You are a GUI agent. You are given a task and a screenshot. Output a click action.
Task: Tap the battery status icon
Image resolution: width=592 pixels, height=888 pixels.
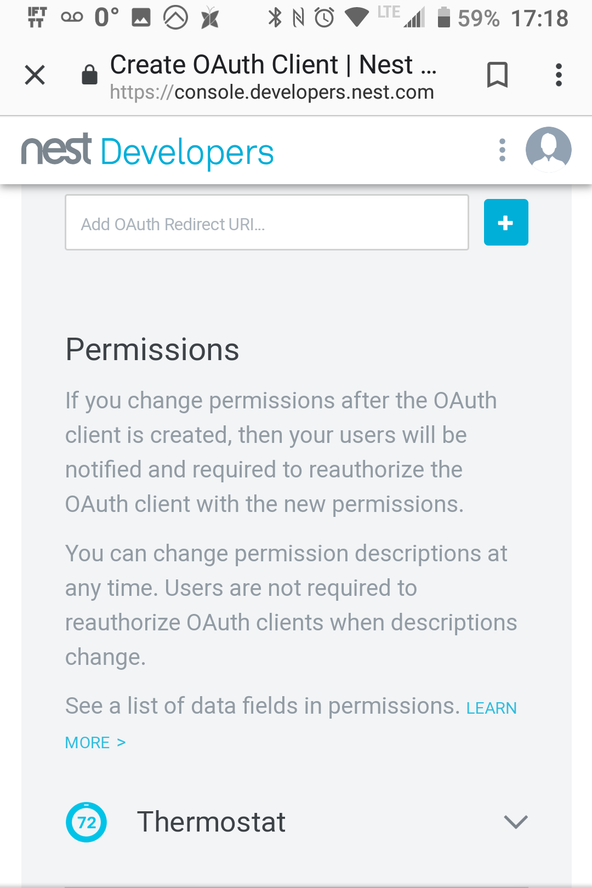[444, 18]
